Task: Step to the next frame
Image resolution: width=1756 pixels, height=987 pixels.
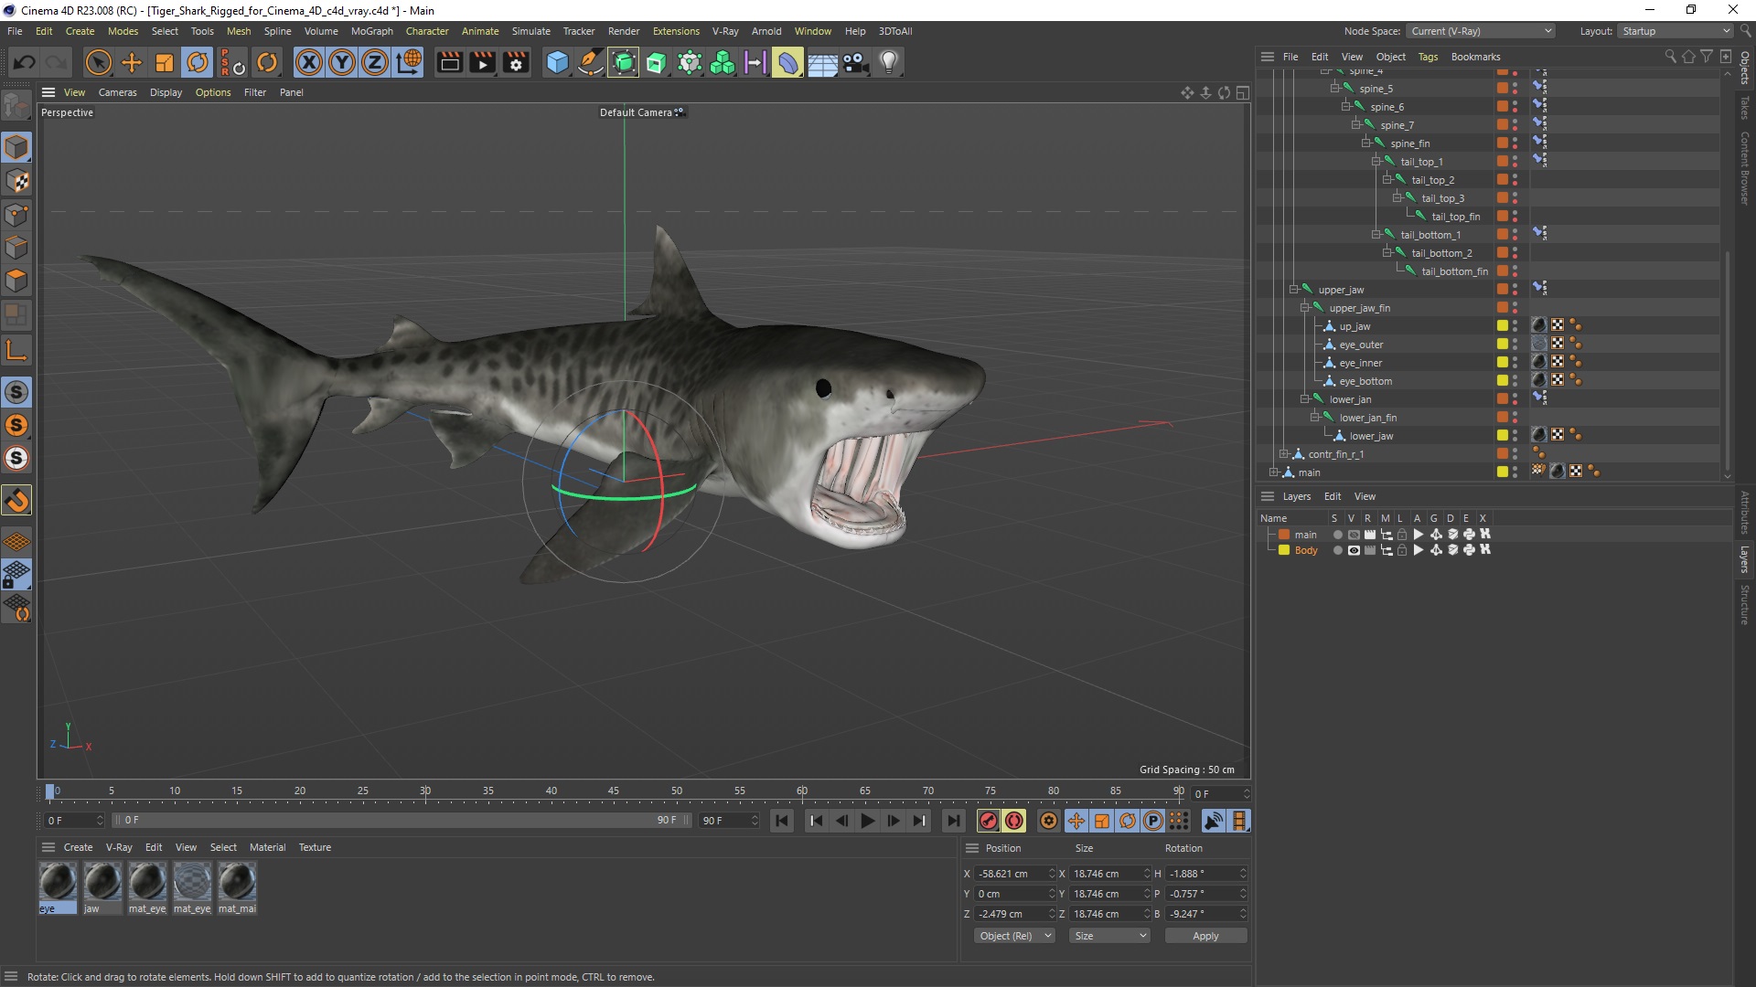Action: point(894,821)
